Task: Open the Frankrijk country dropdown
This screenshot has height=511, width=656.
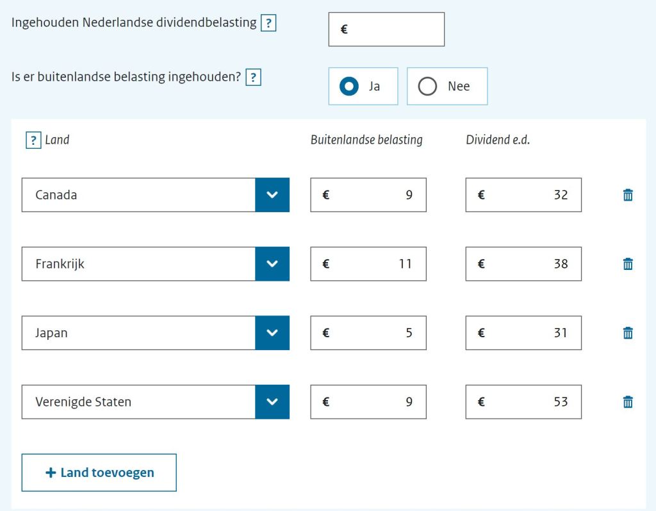Action: pyautogui.click(x=272, y=264)
